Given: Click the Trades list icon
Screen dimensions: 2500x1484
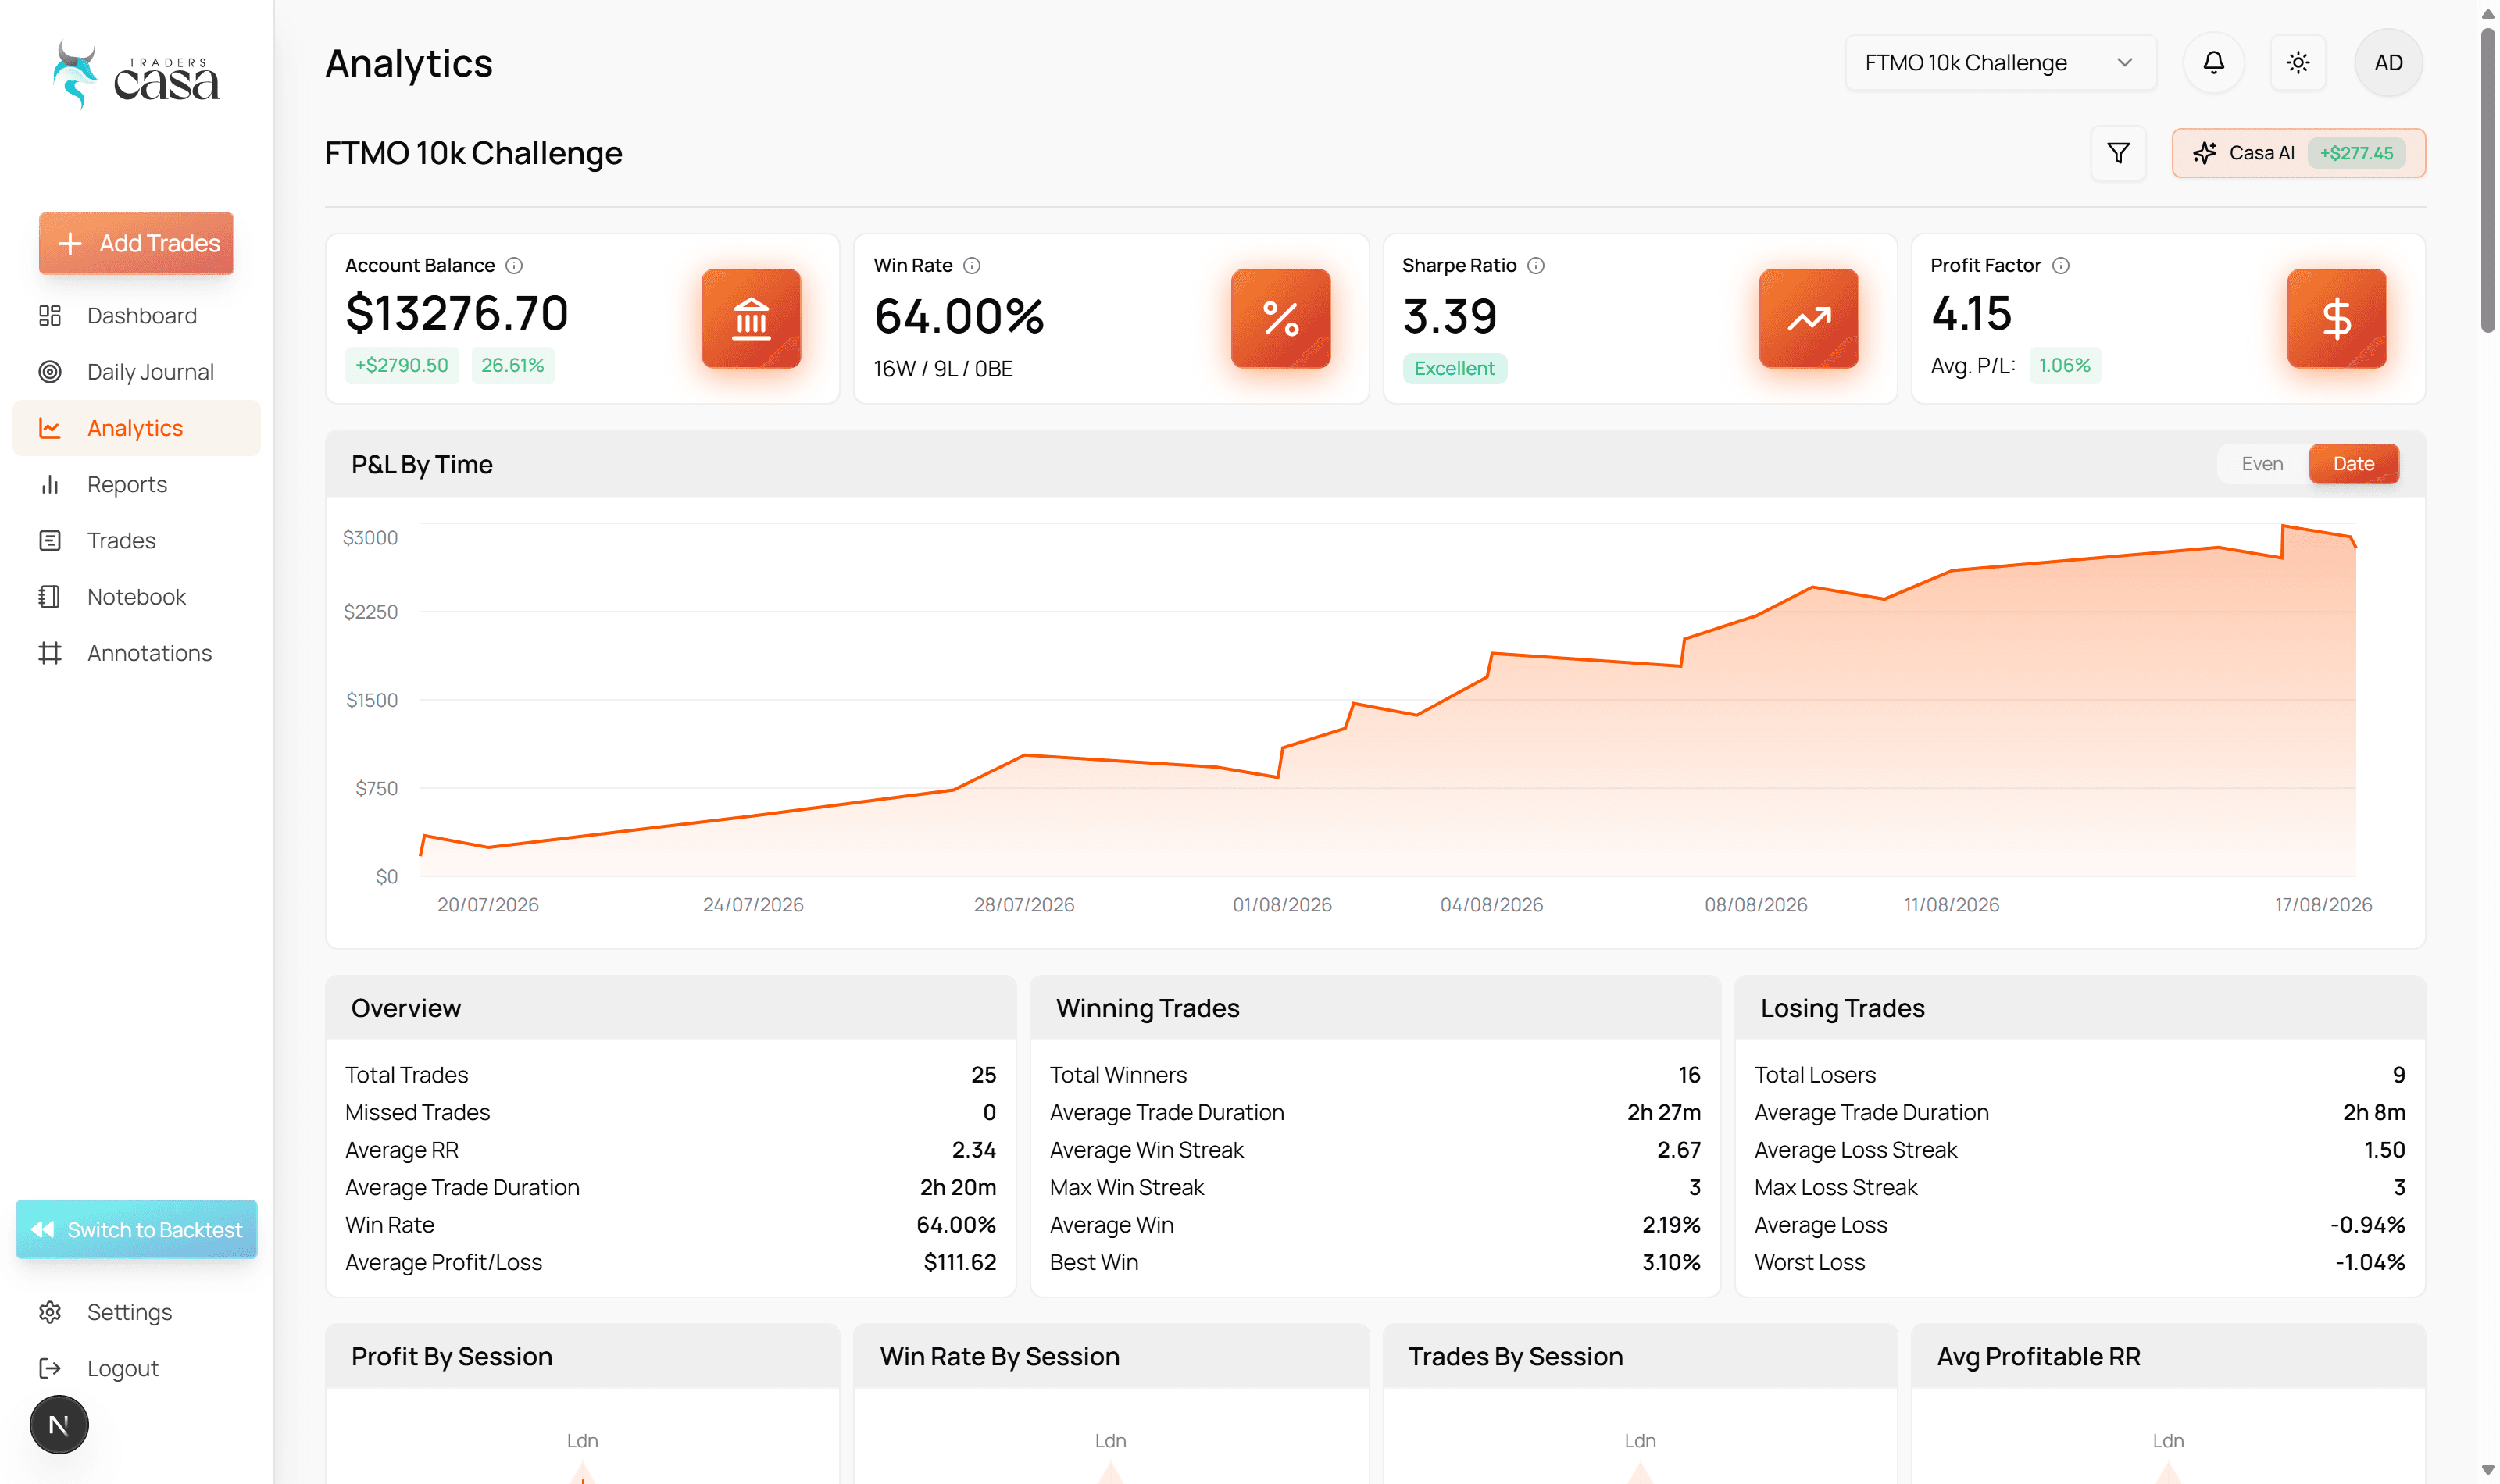Looking at the screenshot, I should [x=50, y=541].
